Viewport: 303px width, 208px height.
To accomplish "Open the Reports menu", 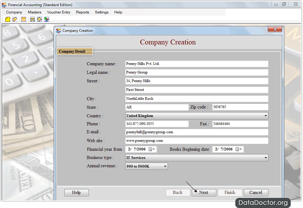I will pos(82,12).
